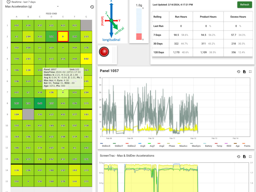Select the 7 Days row label

point(157,35)
